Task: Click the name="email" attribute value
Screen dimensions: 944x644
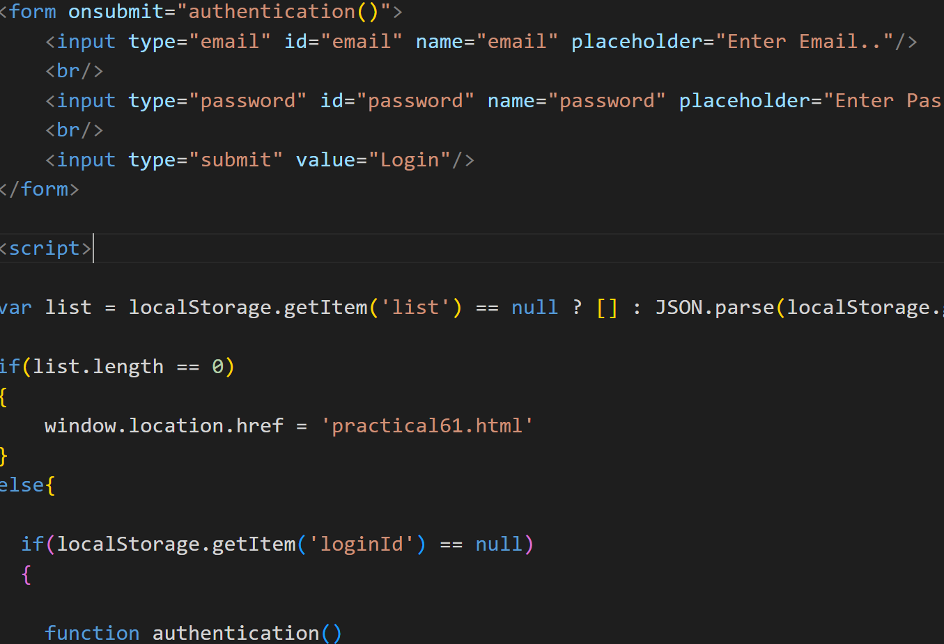Action: [516, 42]
